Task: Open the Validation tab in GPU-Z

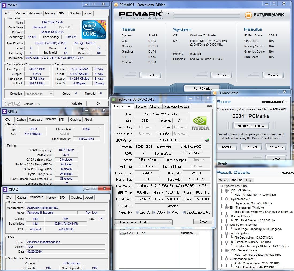Action: (x=155, y=107)
